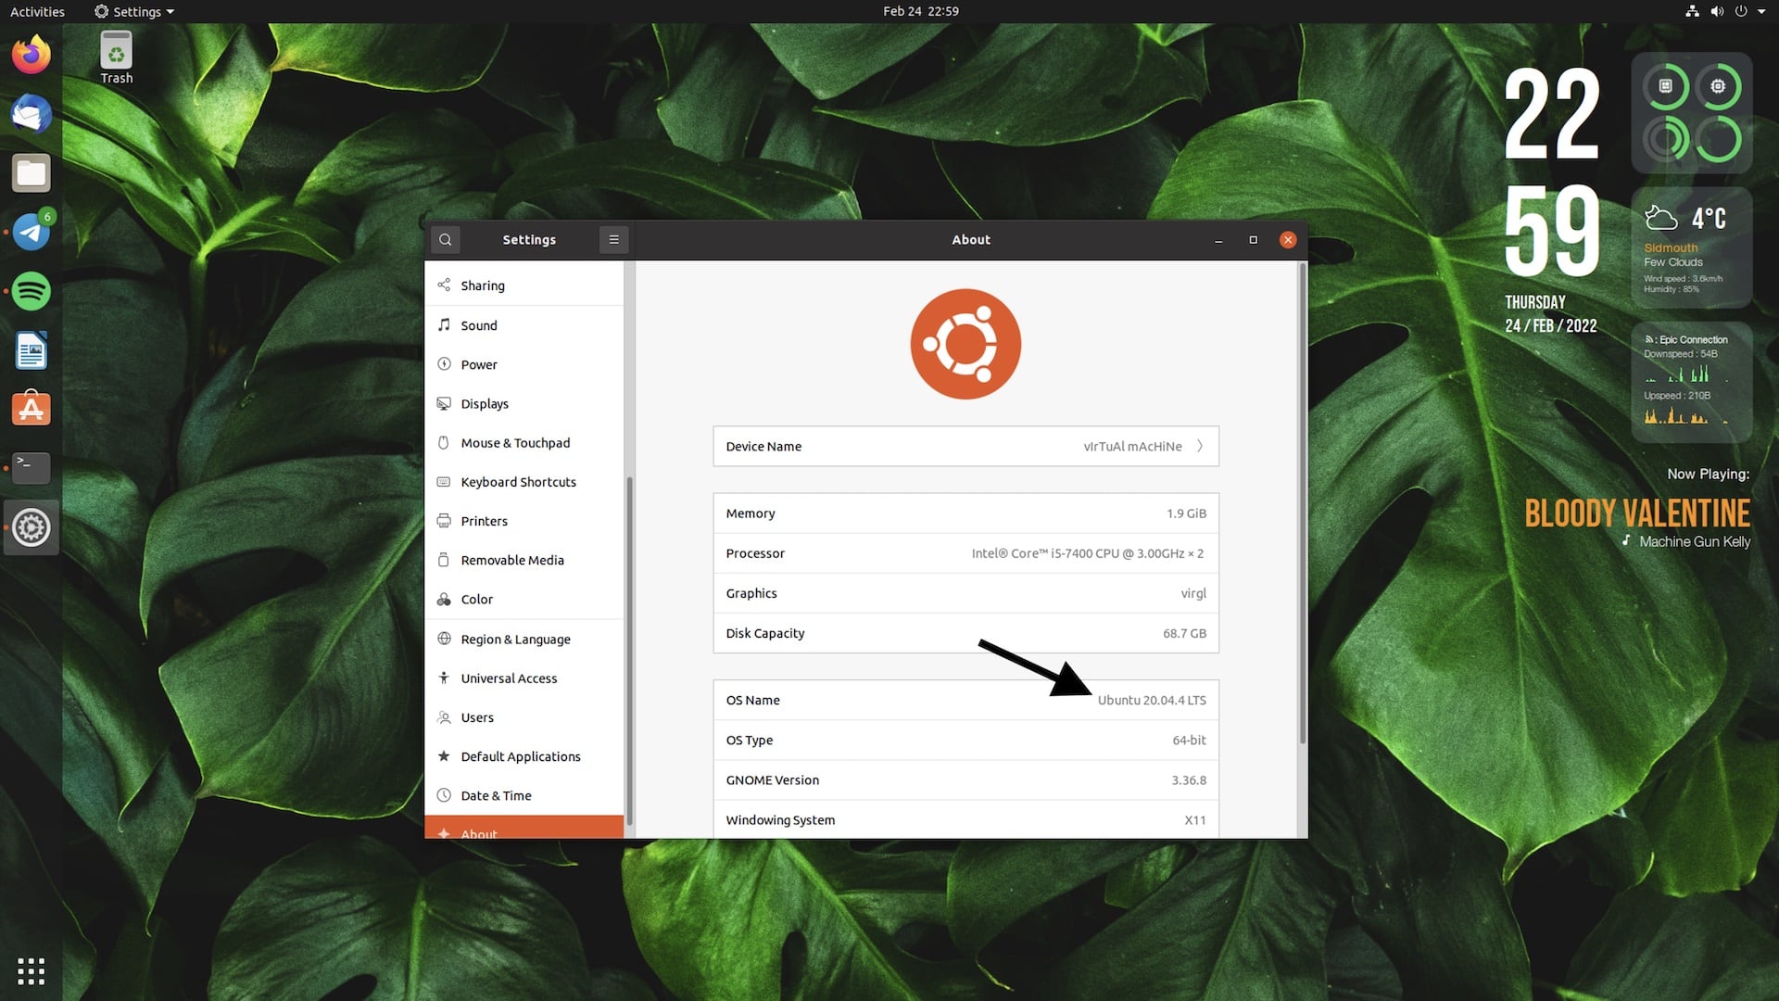
Task: Expand the Device Name row
Action: pos(1200,446)
